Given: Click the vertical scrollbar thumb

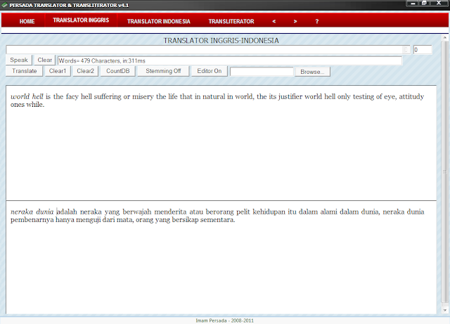Looking at the screenshot, I should click(x=445, y=171).
